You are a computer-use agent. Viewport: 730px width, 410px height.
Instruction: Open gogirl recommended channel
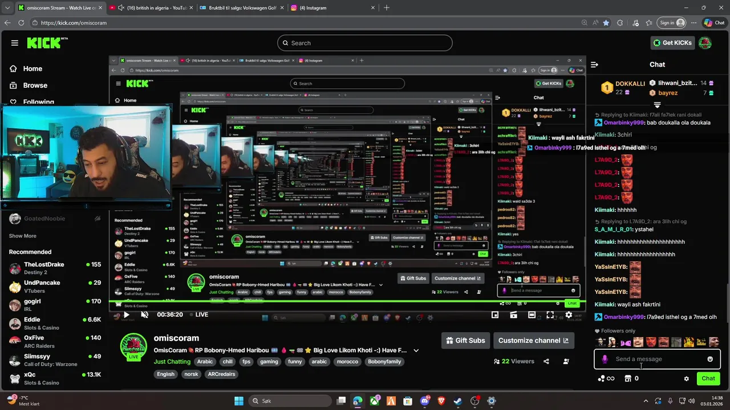pos(55,305)
